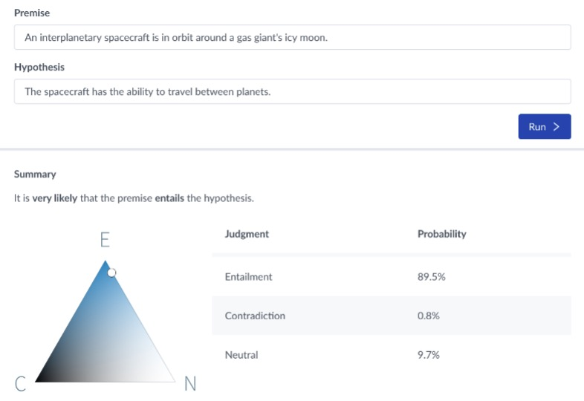The image size is (584, 401).
Task: Select the Neutral row label
Action: pos(241,355)
